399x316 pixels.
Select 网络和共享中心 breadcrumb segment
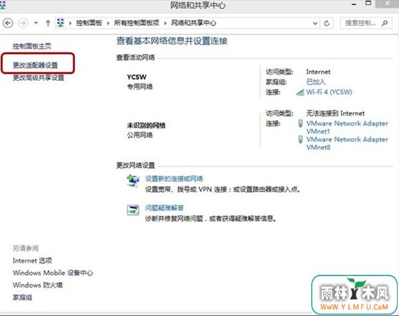tap(194, 23)
